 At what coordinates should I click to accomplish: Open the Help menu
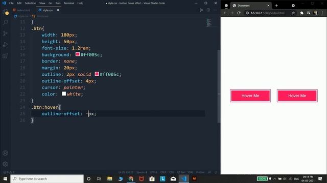click(80, 3)
